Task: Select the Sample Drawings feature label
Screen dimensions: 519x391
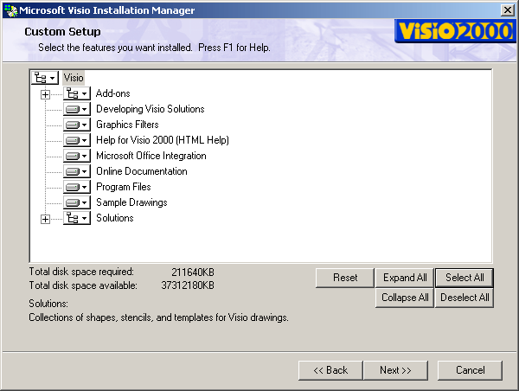Action: point(131,202)
